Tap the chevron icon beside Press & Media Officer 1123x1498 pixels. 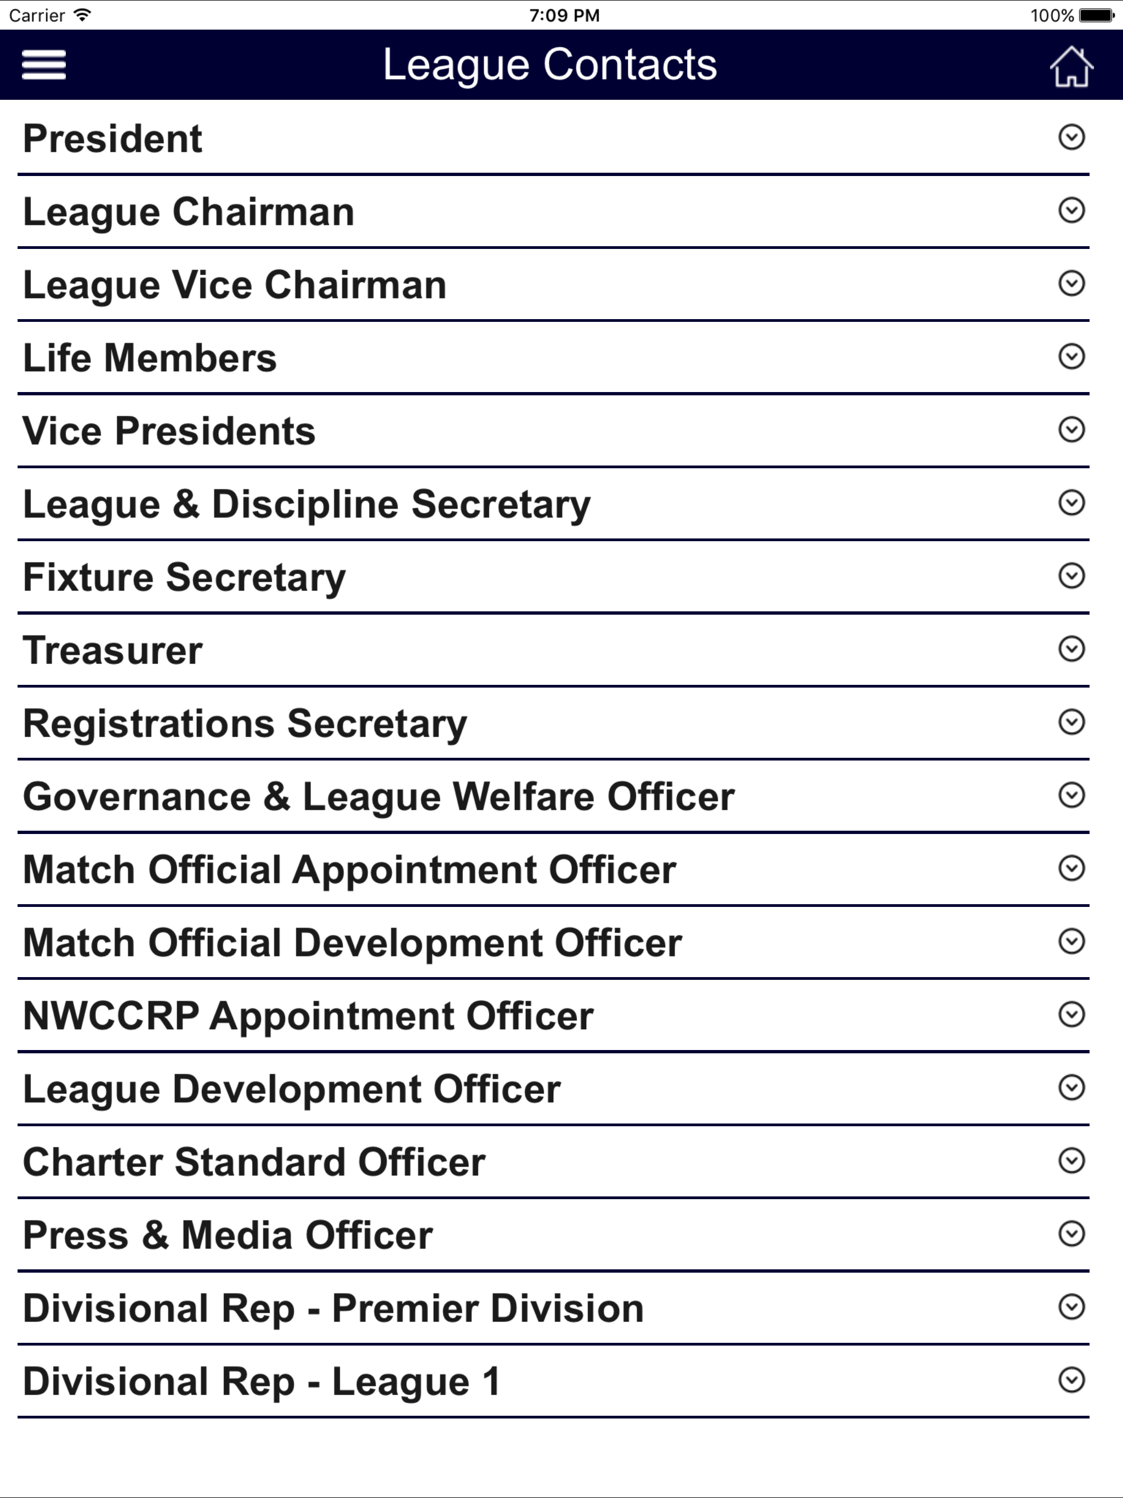(1071, 1234)
